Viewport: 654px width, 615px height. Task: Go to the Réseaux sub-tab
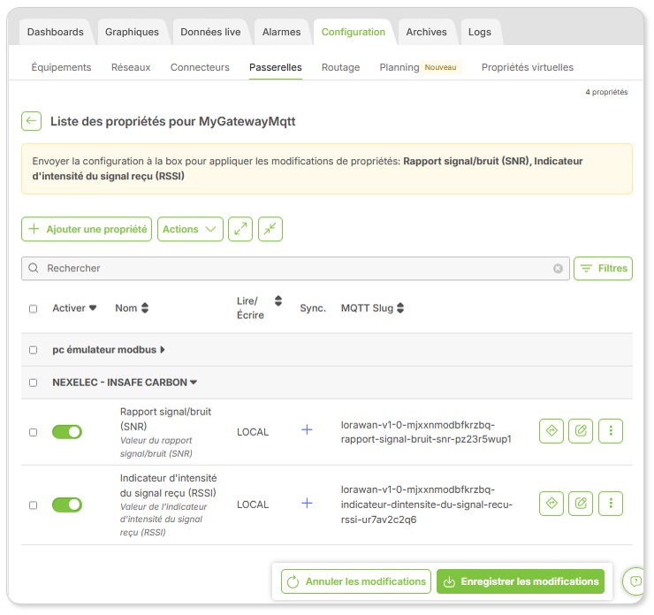[x=131, y=67]
